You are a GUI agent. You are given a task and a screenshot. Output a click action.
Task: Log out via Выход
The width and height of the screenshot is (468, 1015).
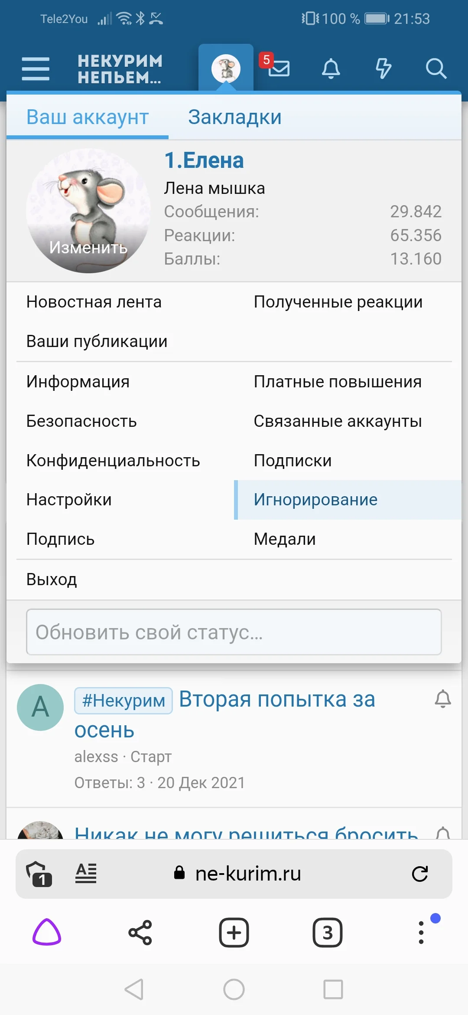(234, 580)
